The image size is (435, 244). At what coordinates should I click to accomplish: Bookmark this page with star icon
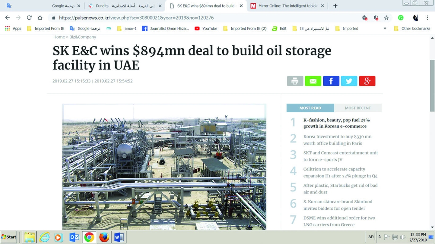(x=386, y=18)
